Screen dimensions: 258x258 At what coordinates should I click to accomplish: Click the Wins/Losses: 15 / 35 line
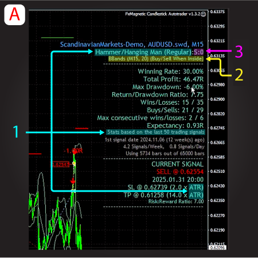pyautogui.click(x=172, y=102)
